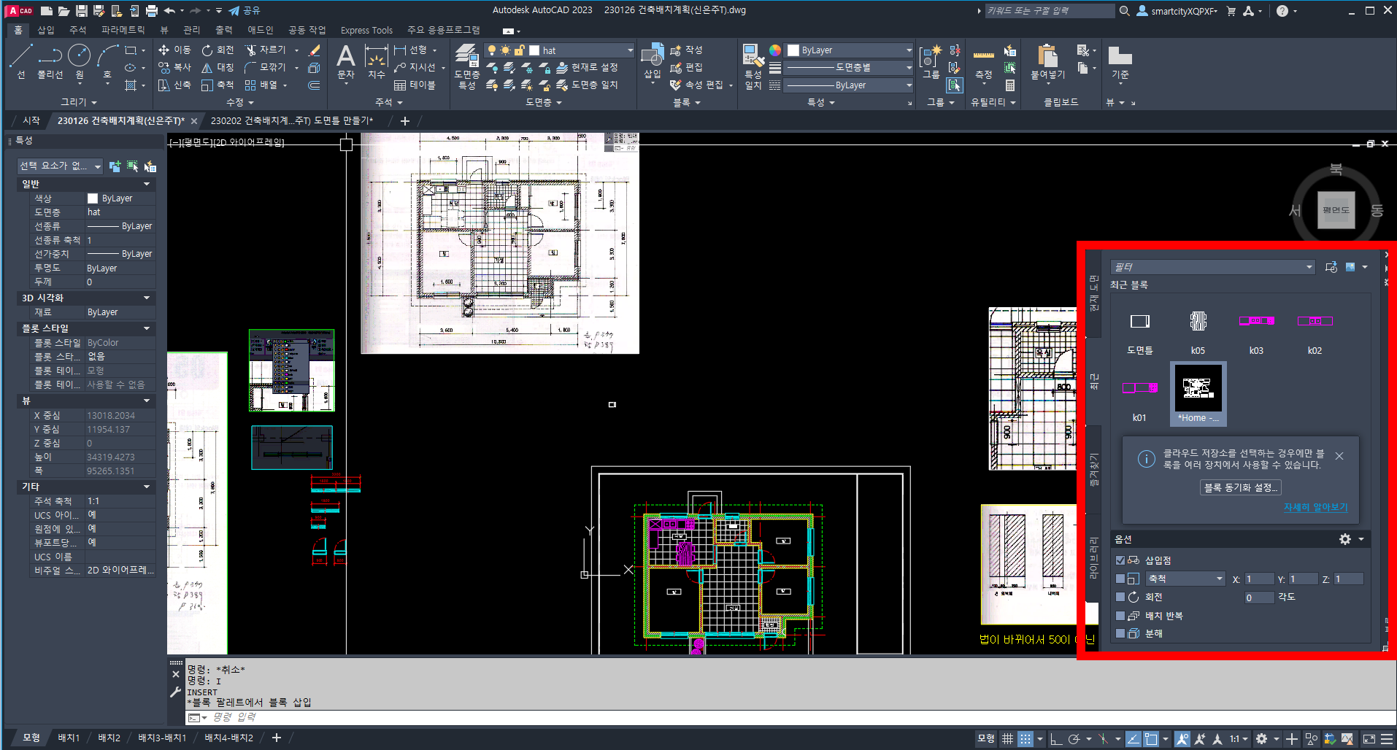Screen dimensions: 1397x750
Task: Click the Trim (자르기) tool
Action: [266, 50]
